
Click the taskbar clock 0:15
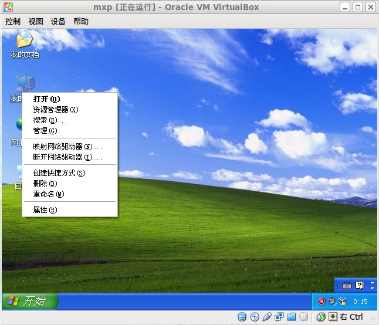[360, 302]
